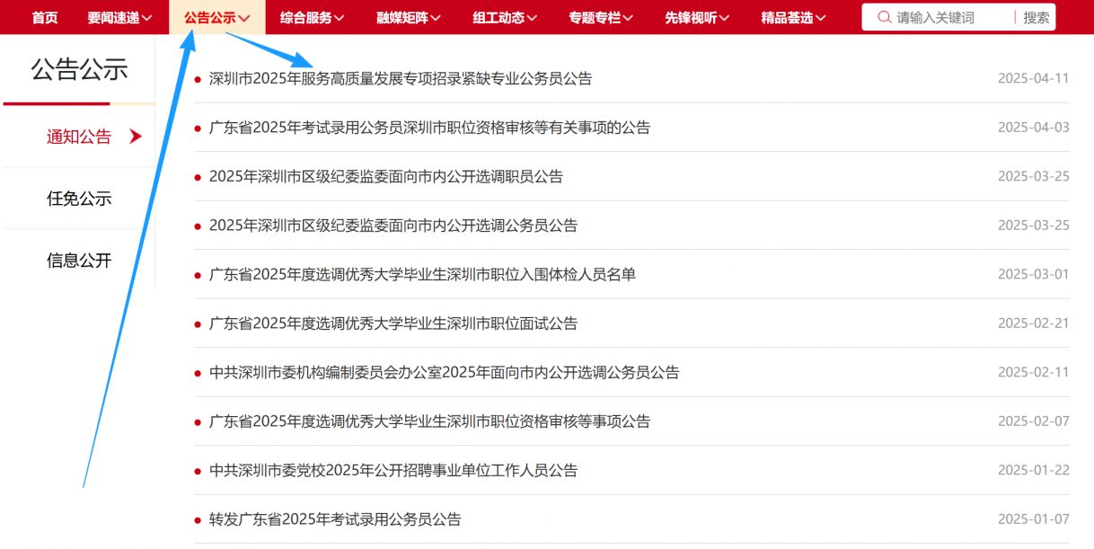Expand the 专题专栏 dropdown menu
The height and width of the screenshot is (549, 1094).
[x=601, y=17]
